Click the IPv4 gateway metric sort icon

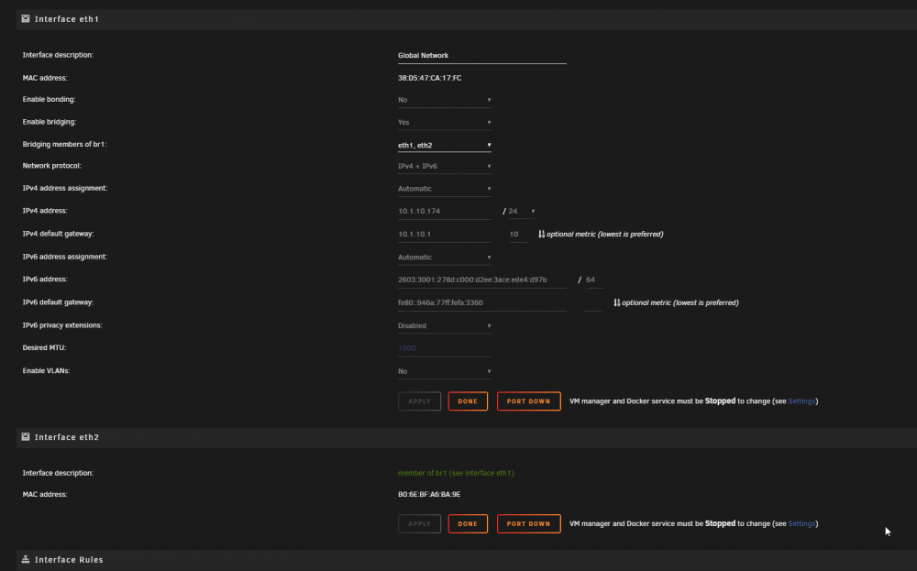click(542, 234)
